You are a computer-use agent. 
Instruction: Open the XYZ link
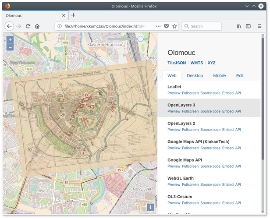[211, 63]
